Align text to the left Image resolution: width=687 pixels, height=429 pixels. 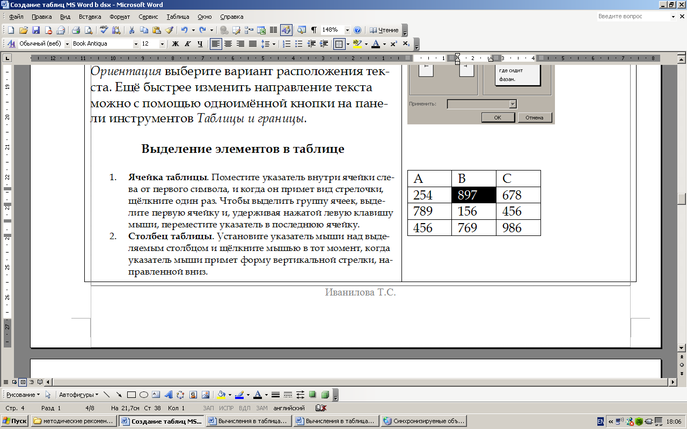215,44
